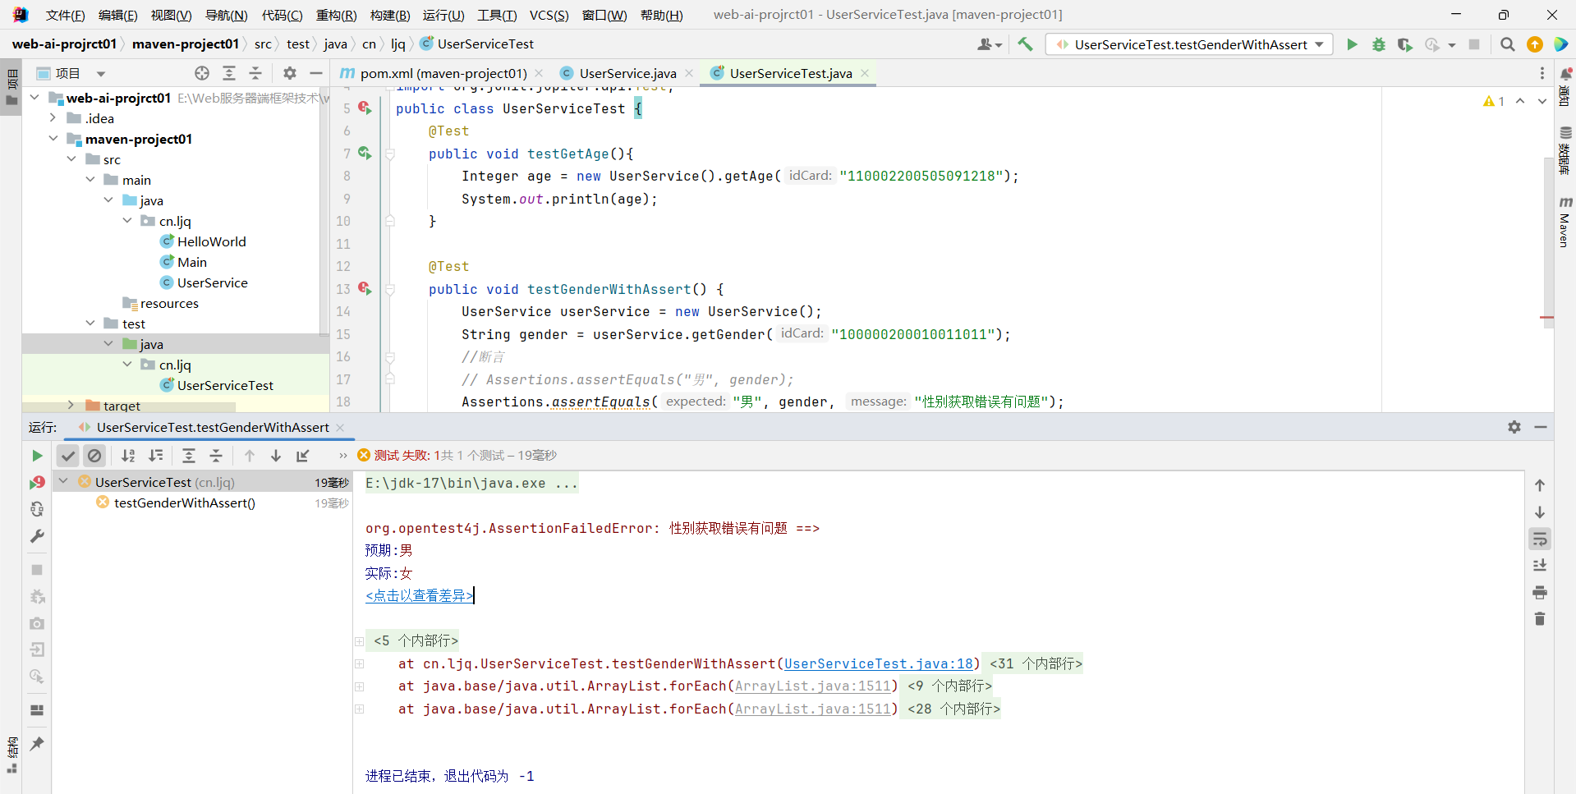Expand folded 5 internal lines in stack trace

tap(359, 641)
